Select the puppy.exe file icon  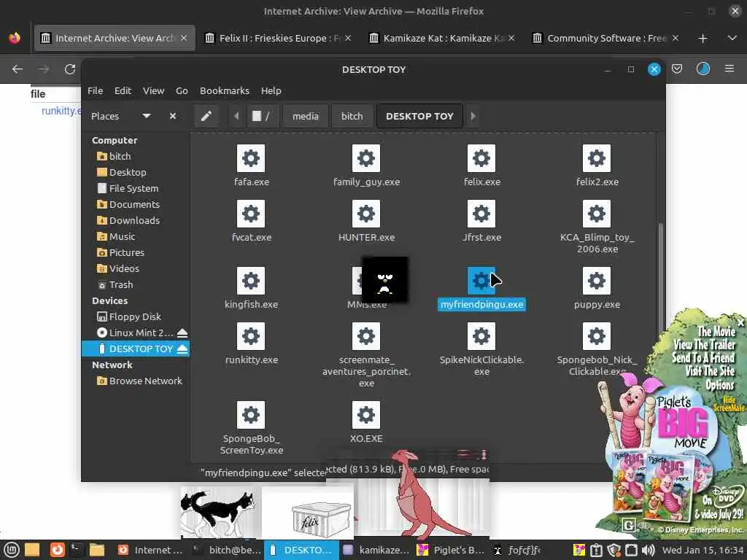pyautogui.click(x=597, y=281)
